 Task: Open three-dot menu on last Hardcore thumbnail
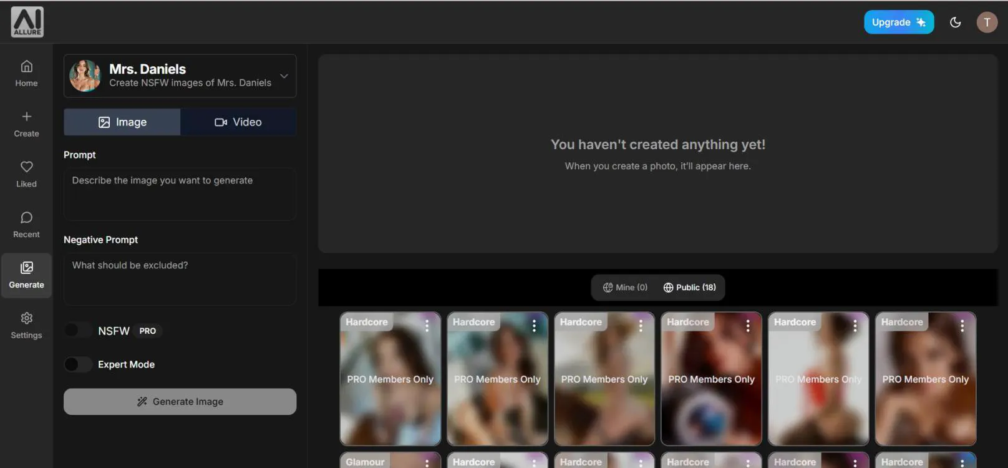[962, 326]
